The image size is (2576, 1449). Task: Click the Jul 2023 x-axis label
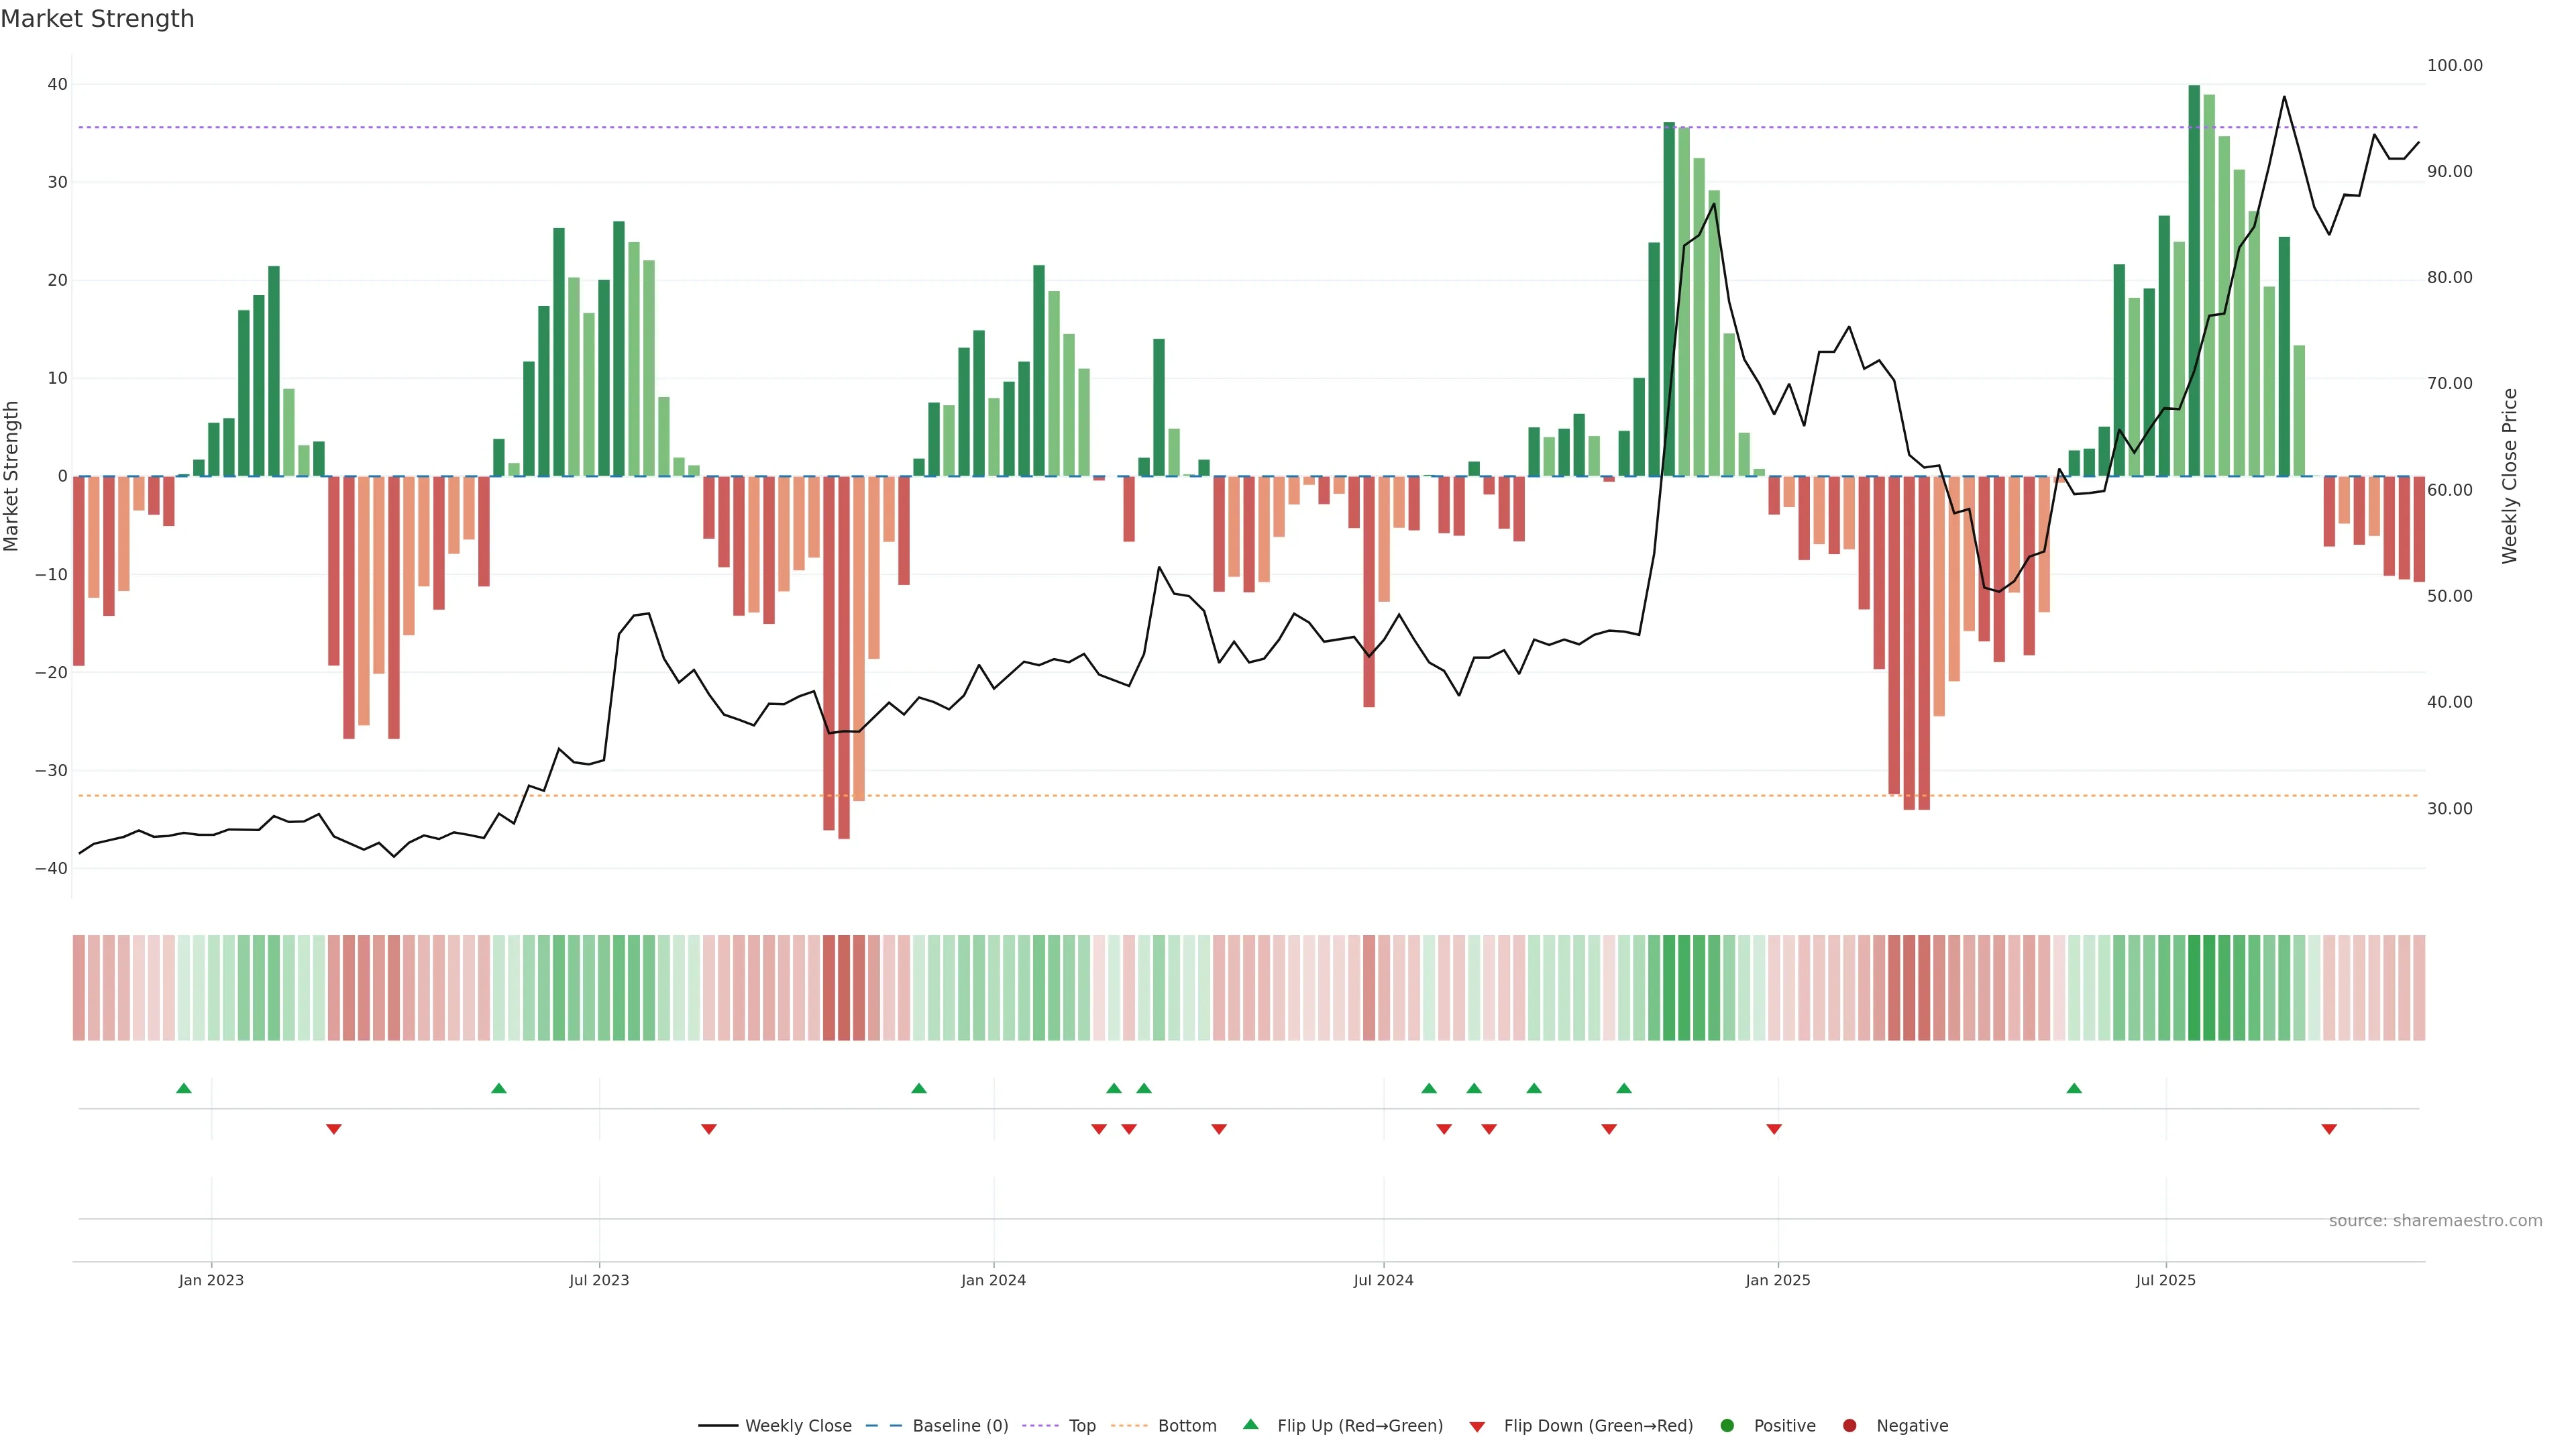pyautogui.click(x=599, y=1280)
